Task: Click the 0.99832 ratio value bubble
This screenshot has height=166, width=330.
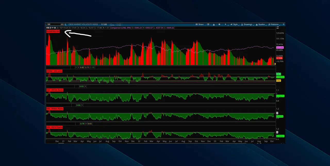Action: point(280,77)
